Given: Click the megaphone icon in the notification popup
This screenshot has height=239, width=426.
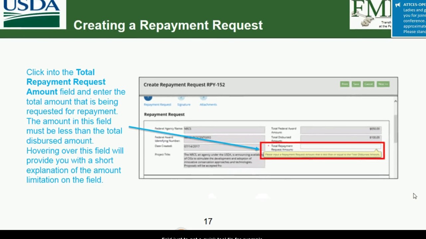Looking at the screenshot, I should 398,5.
